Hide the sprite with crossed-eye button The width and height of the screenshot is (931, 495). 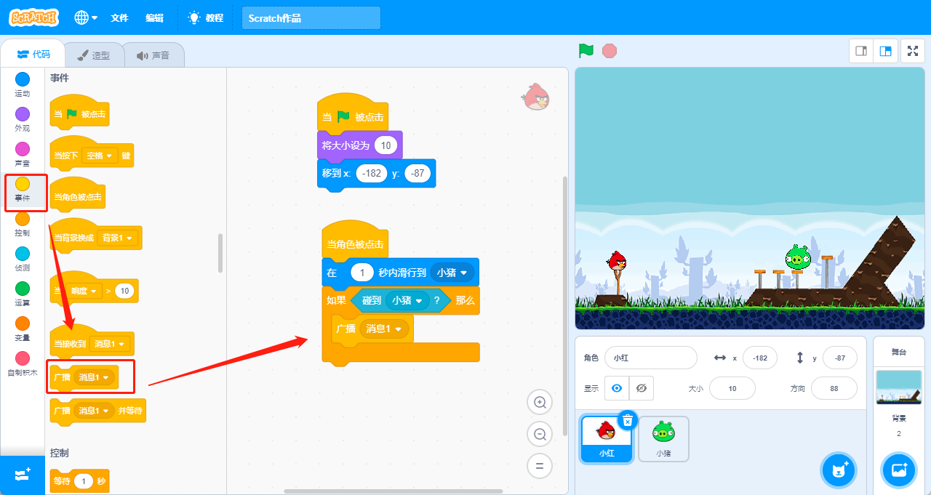pos(641,388)
